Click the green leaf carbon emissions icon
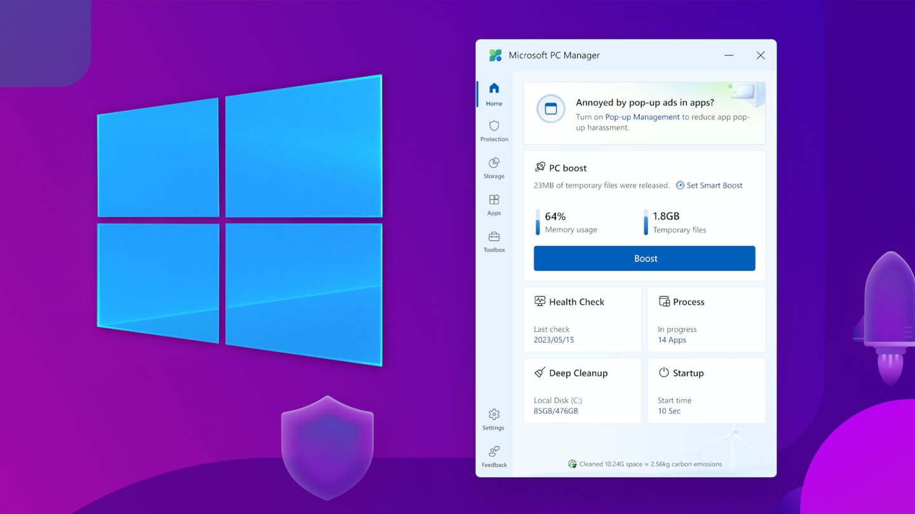The height and width of the screenshot is (514, 915). pyautogui.click(x=573, y=464)
